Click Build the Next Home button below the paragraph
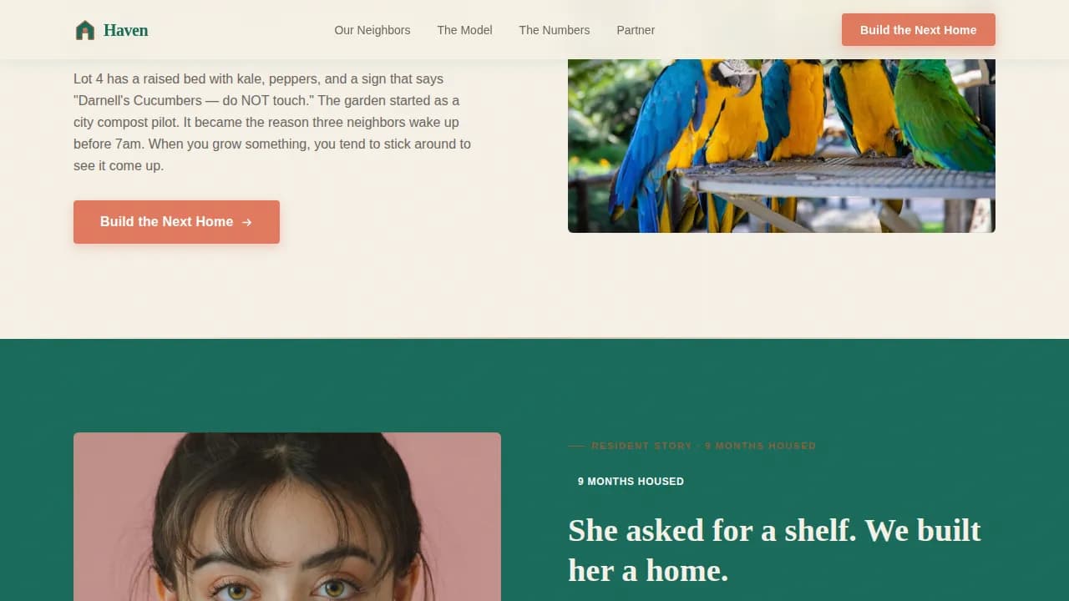 click(176, 222)
